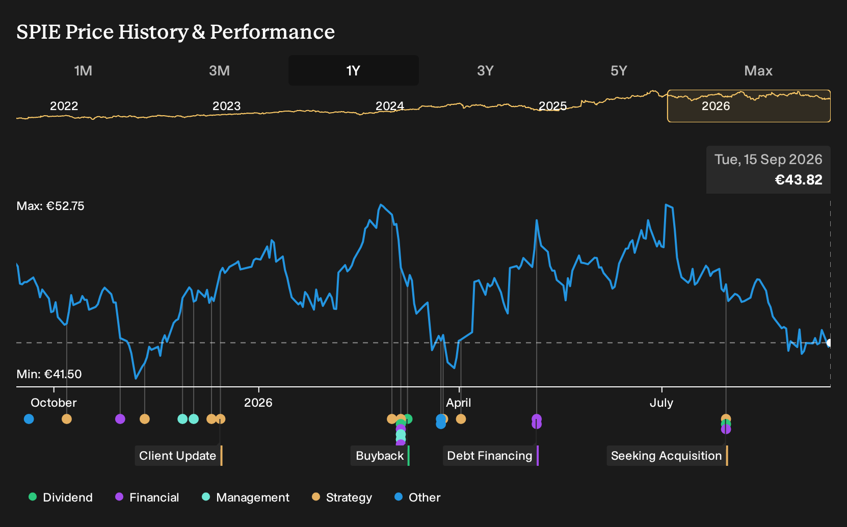Select the Max range tab
Viewport: 847px width, 527px height.
758,70
